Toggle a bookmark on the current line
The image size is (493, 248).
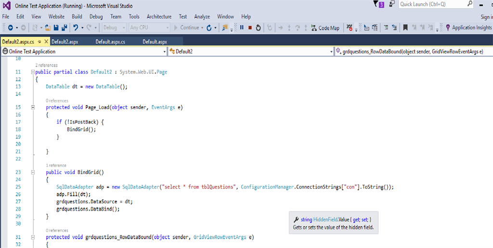(x=406, y=28)
